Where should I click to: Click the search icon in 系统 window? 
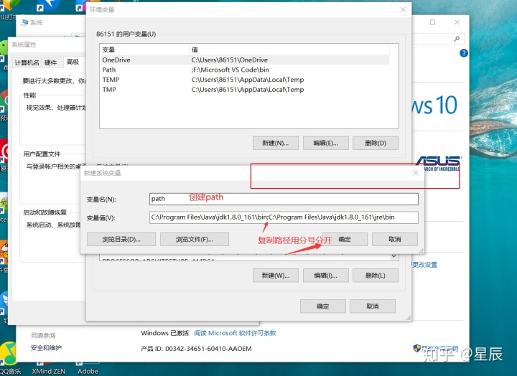pyautogui.click(x=457, y=39)
